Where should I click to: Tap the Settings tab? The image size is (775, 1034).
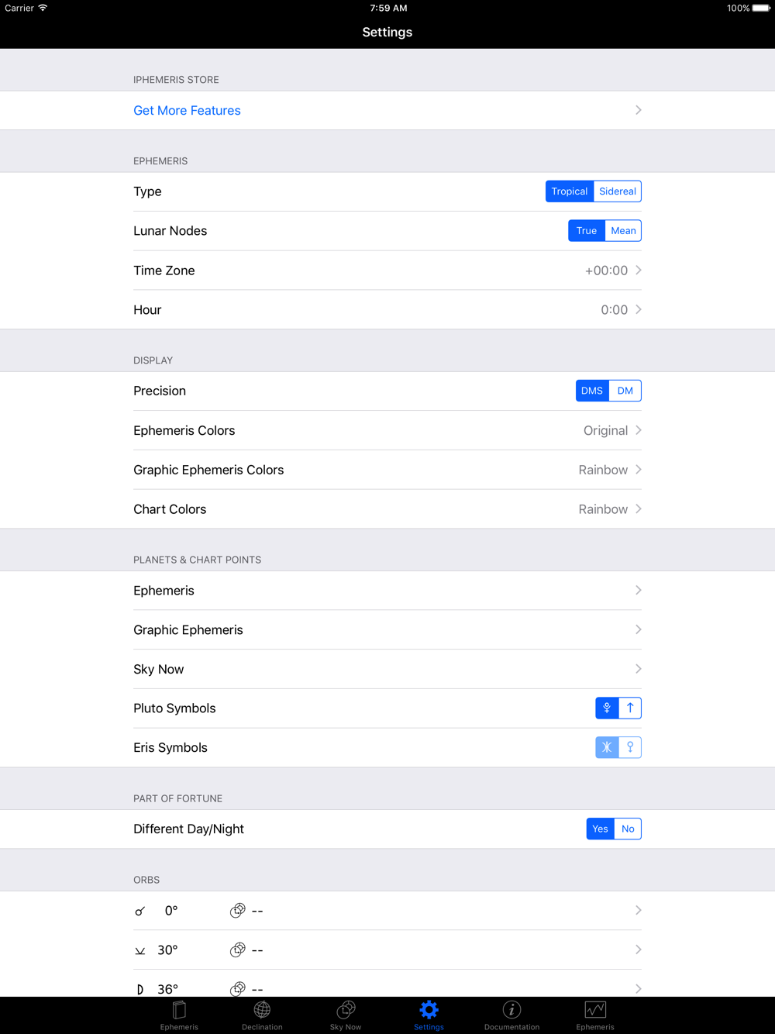(x=429, y=1014)
